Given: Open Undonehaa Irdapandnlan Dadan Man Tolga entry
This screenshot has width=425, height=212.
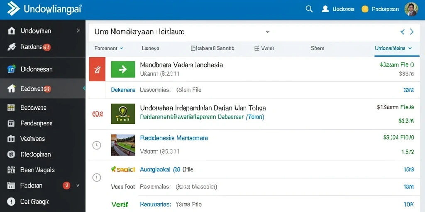Looking at the screenshot, I should tap(203, 108).
